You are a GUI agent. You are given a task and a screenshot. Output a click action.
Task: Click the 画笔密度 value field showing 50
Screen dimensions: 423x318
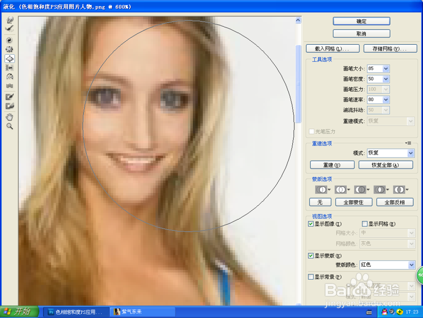[375, 79]
